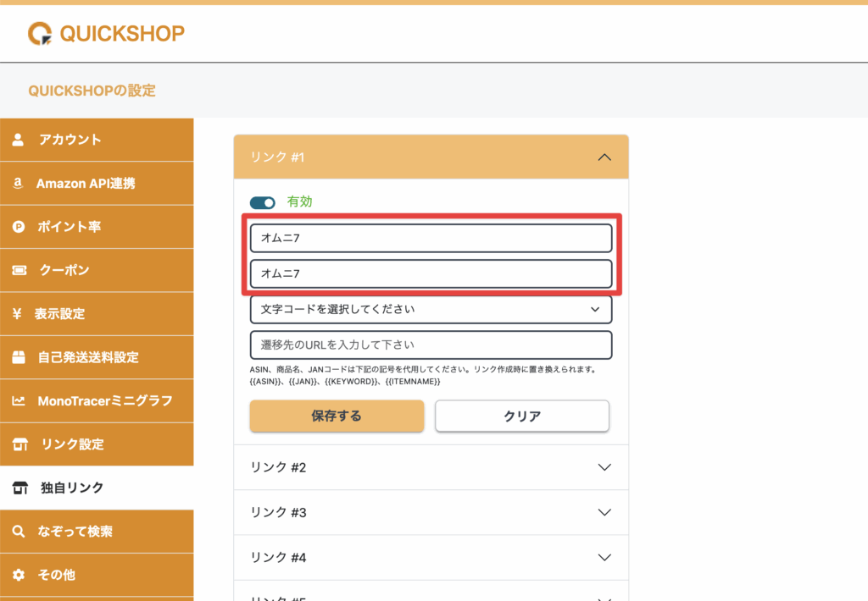Click the QUICKSHOPの設定 page heading
The image size is (868, 601).
point(92,91)
